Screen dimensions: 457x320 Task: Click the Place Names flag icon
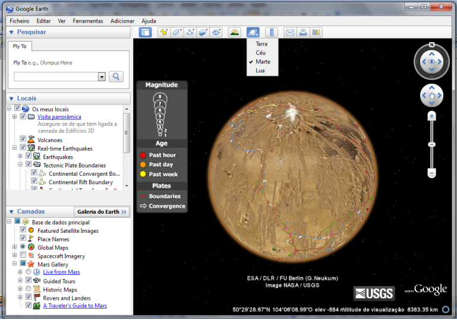tap(31, 239)
